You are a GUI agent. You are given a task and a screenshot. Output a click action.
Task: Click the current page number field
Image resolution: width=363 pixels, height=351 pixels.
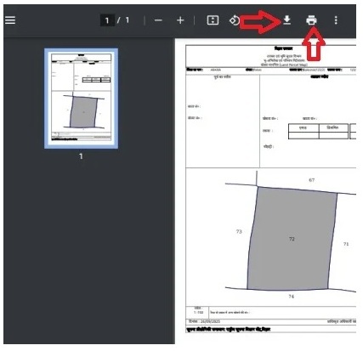tap(107, 20)
